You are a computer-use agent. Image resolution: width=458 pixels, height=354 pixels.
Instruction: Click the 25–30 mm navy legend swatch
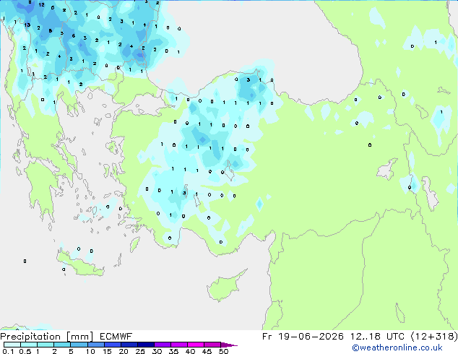(146, 345)
